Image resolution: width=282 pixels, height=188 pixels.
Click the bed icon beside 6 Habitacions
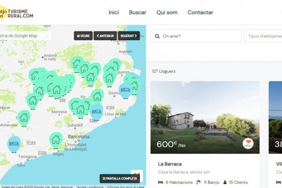click(160, 183)
